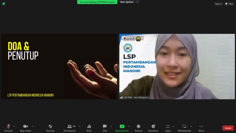Open the Polls button

(x=89, y=128)
